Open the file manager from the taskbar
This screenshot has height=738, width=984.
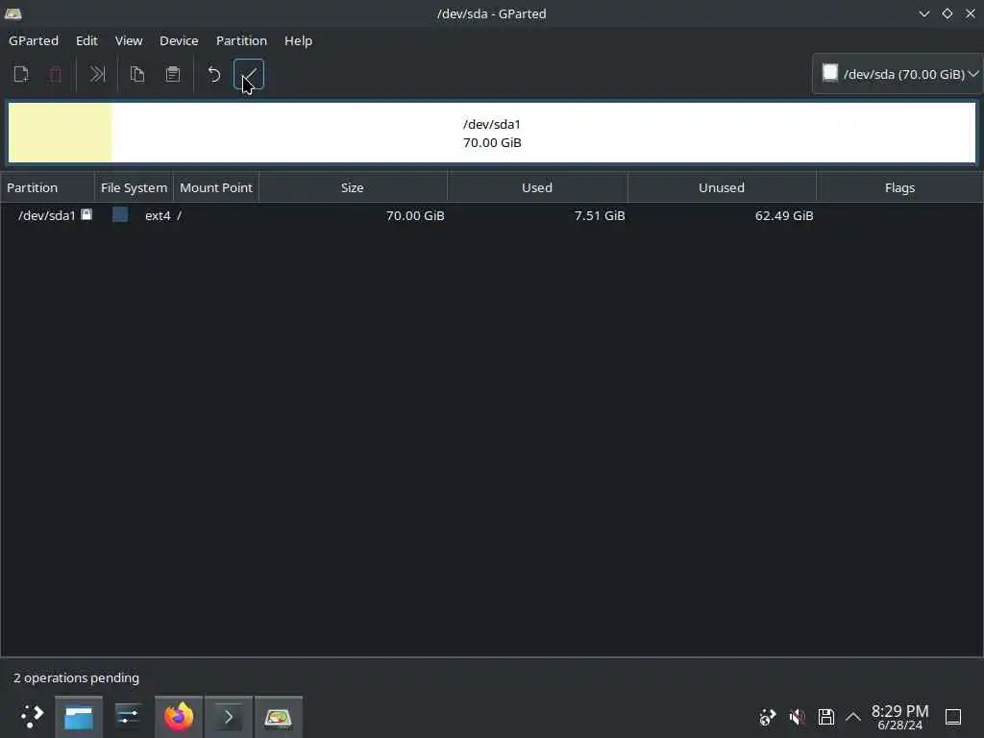pos(79,717)
